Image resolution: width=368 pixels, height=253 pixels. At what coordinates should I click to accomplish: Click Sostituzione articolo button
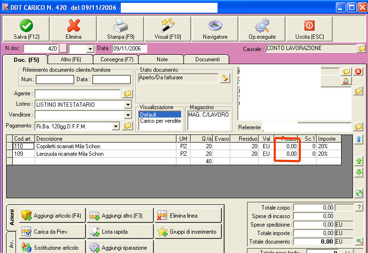(x=52, y=247)
